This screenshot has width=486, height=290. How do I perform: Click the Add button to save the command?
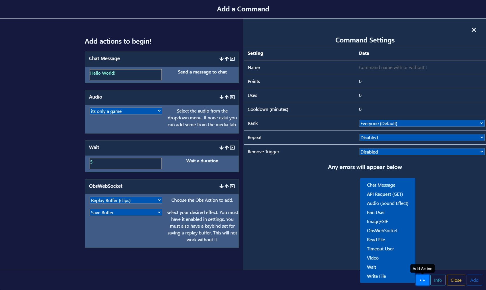(x=474, y=280)
